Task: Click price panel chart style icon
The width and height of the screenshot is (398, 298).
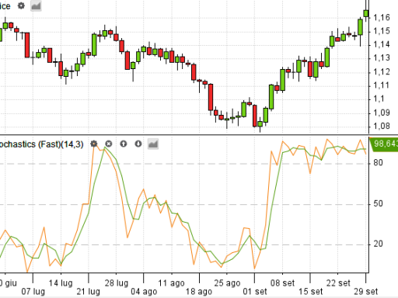Action: point(36,5)
